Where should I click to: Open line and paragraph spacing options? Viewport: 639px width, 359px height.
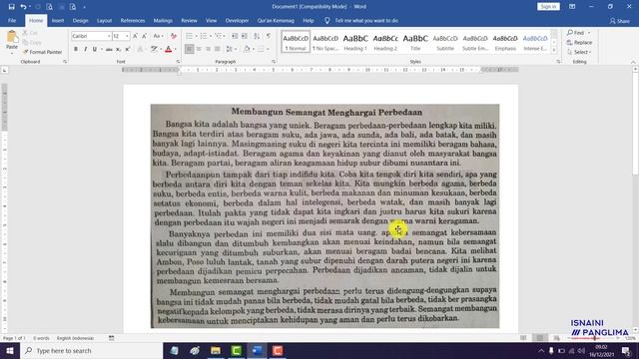[x=230, y=49]
